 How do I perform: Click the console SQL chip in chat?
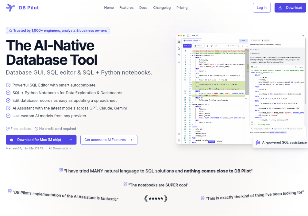pyautogui.click(x=255, y=41)
